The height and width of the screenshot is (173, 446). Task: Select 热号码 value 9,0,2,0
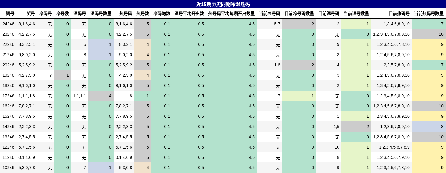pos(125,55)
